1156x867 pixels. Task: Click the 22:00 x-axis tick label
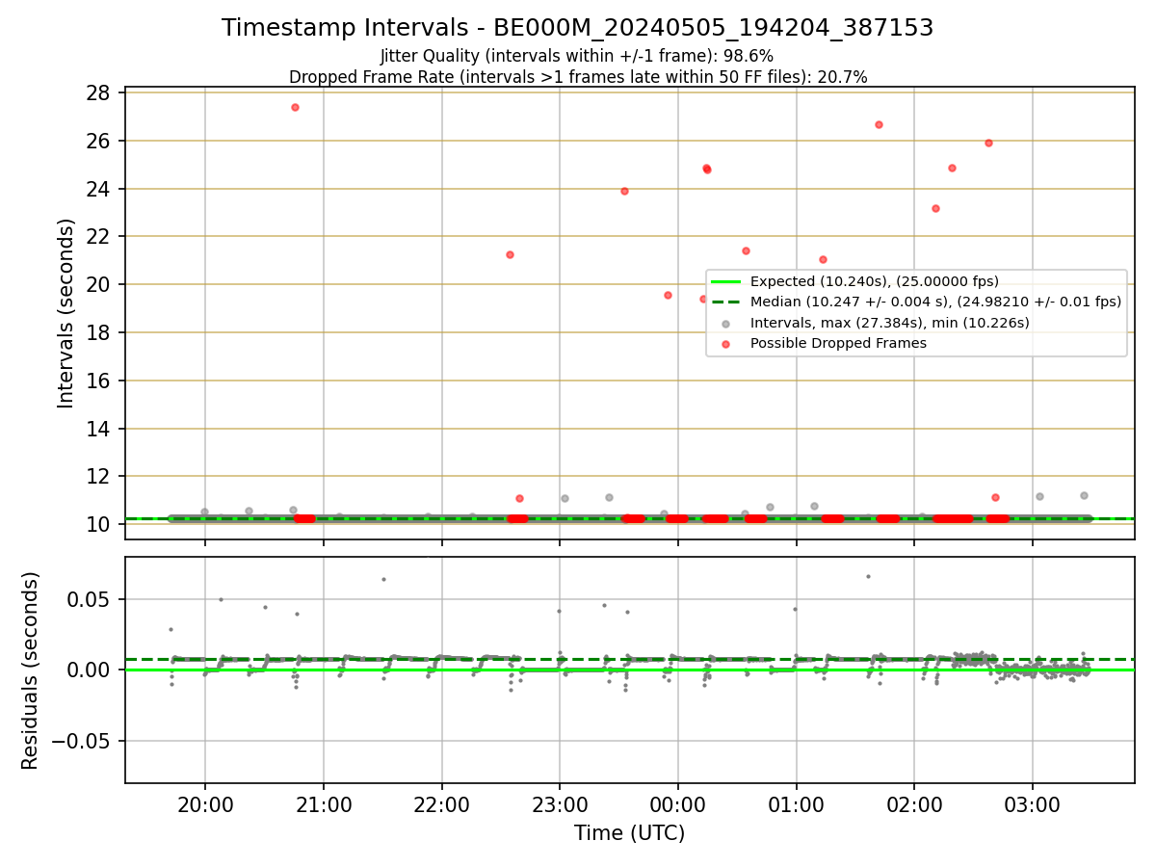(442, 804)
